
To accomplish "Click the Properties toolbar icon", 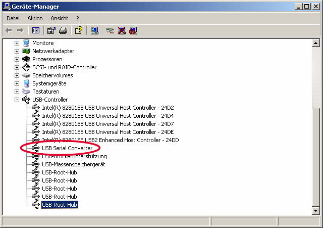I will [x=51, y=30].
